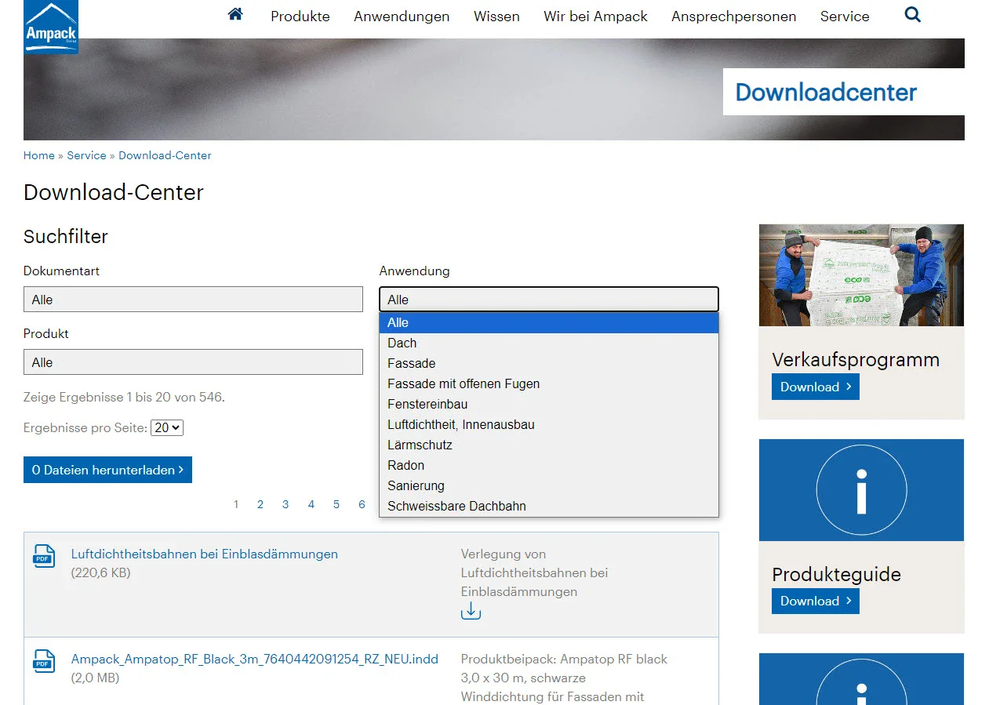Click file size text (2,0 MB)
Viewport: 989px width, 705px height.
click(x=96, y=678)
